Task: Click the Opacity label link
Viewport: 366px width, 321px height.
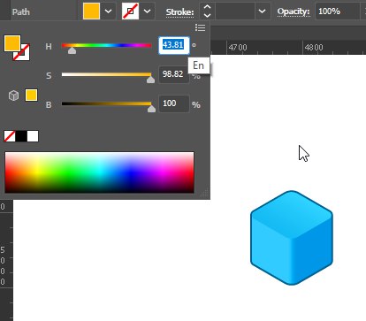Action: pyautogui.click(x=294, y=11)
